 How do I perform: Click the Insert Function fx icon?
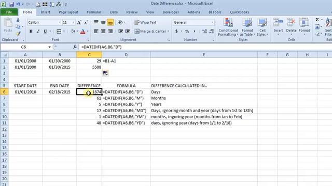[75, 47]
